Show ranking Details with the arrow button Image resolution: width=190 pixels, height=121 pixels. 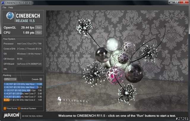coord(41,79)
